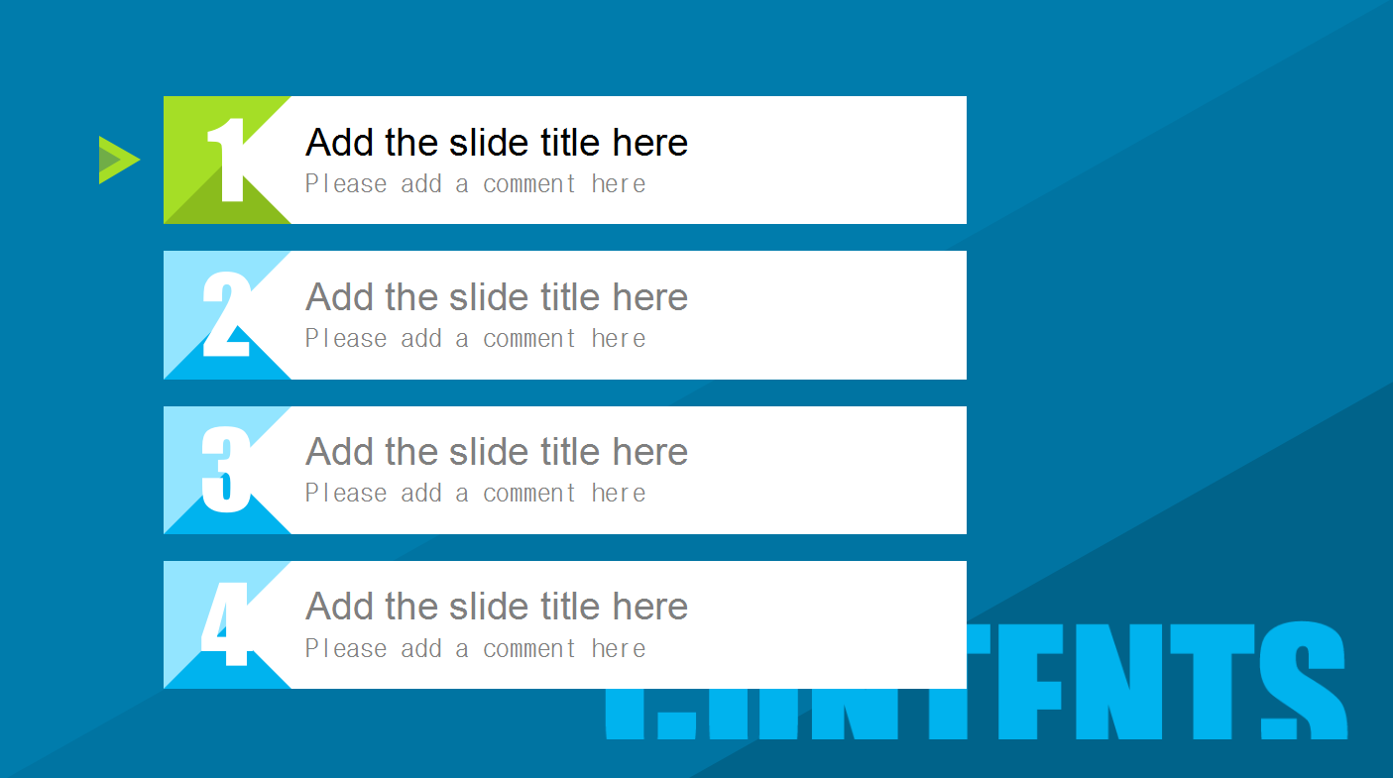Select the green number 1 tile
This screenshot has height=778, width=1393.
227,160
